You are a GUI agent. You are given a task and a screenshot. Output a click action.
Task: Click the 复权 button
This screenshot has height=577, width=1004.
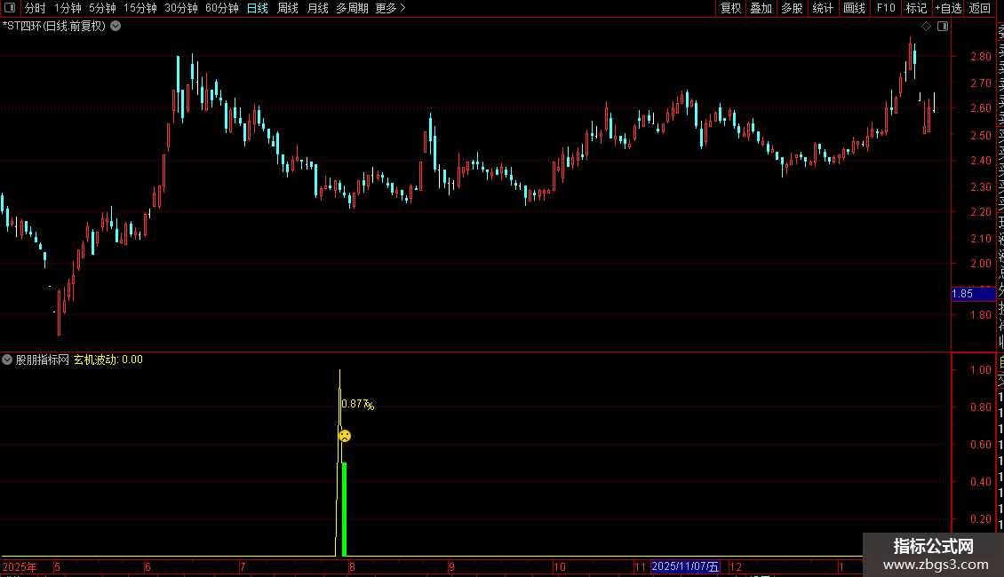click(730, 8)
